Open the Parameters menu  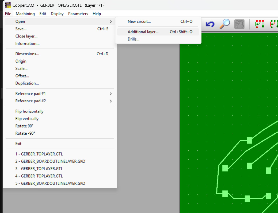tap(78, 14)
